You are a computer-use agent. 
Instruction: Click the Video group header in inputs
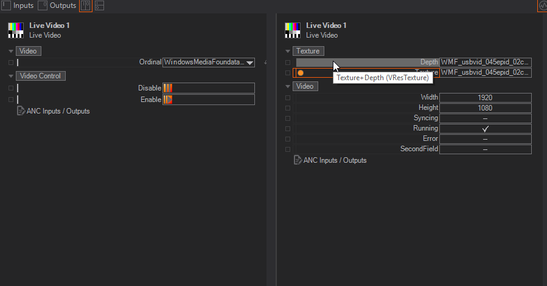tap(29, 51)
